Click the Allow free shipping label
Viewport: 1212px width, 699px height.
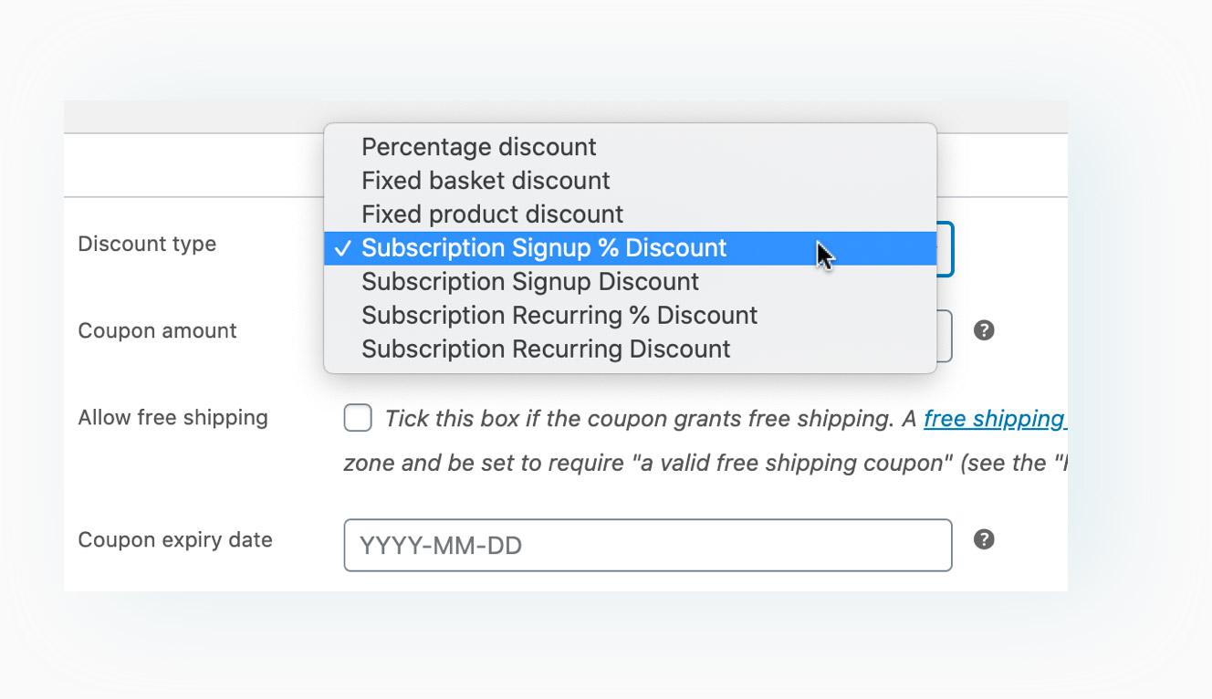click(172, 418)
